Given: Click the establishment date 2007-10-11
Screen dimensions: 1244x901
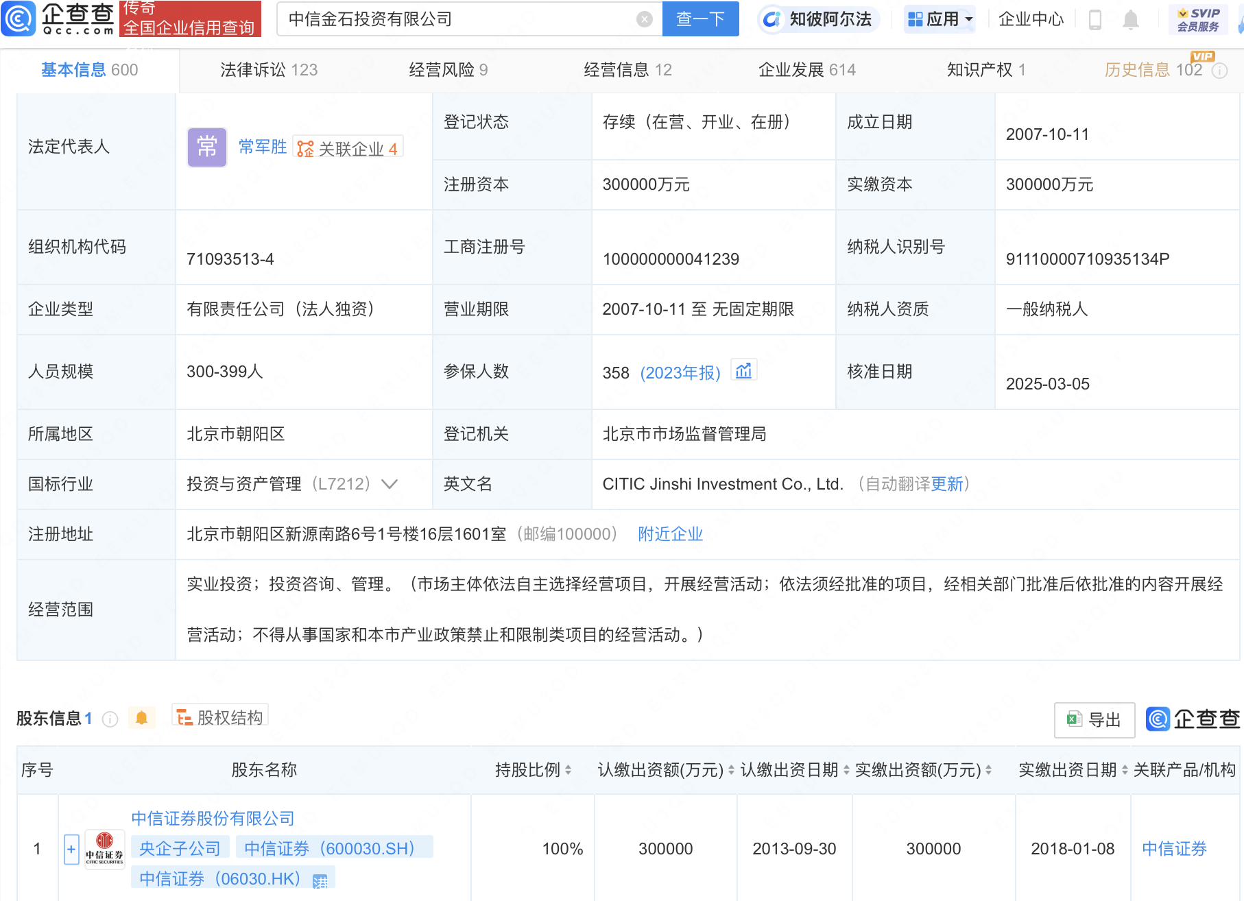Looking at the screenshot, I should tap(1047, 134).
